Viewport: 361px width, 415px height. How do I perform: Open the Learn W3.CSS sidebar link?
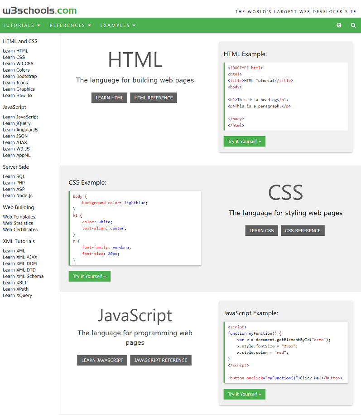point(18,63)
